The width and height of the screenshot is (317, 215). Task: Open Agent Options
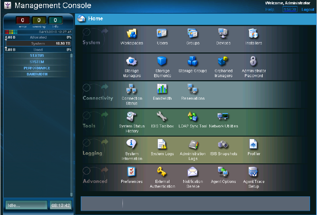point(223,172)
